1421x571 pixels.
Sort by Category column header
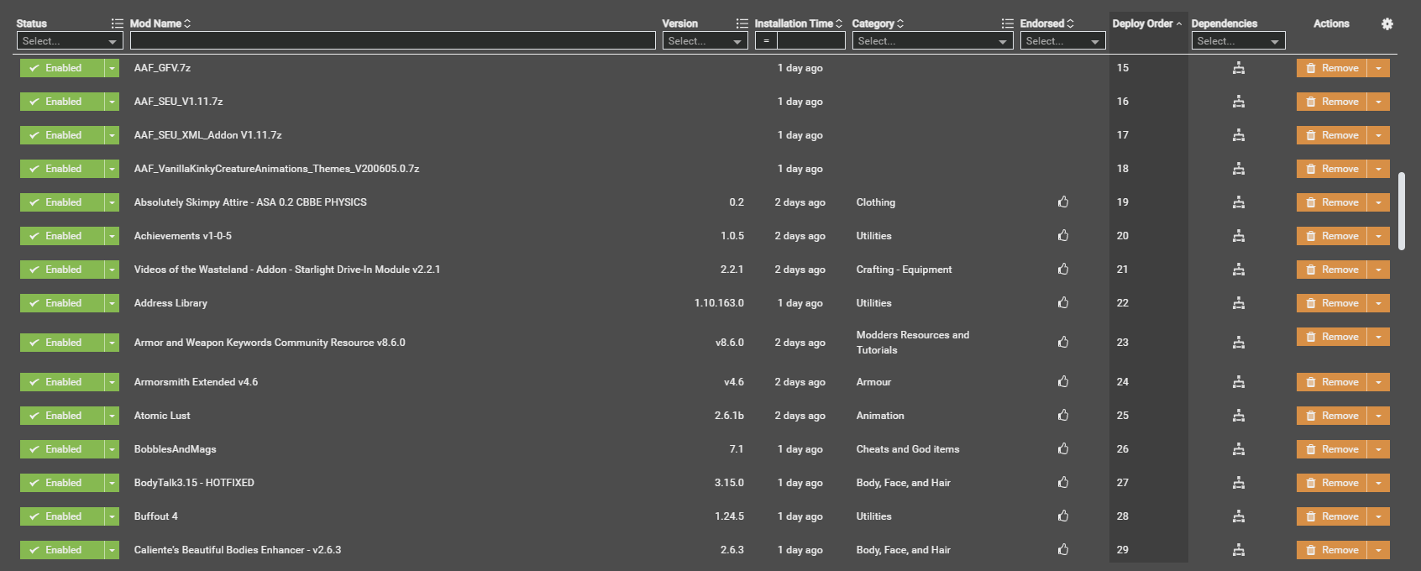tap(878, 24)
